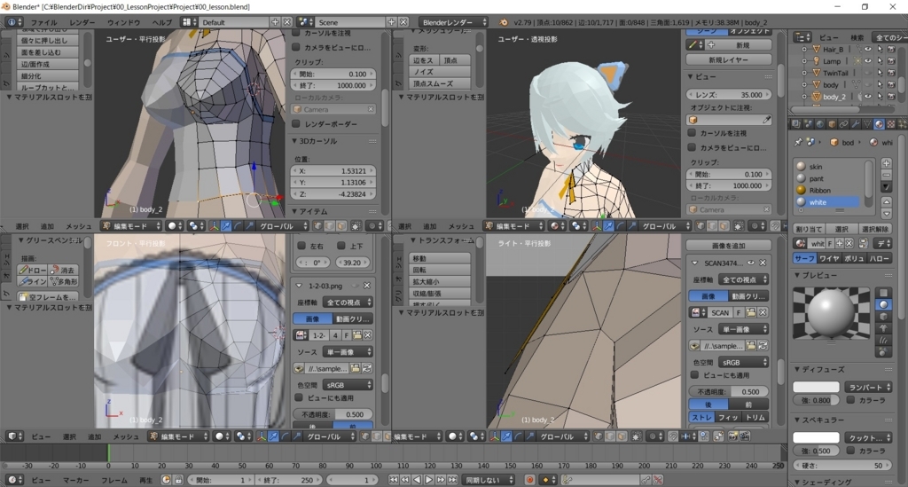This screenshot has width=908, height=487.
Task: Click the 選択解除 deselect button
Action: pyautogui.click(x=875, y=229)
